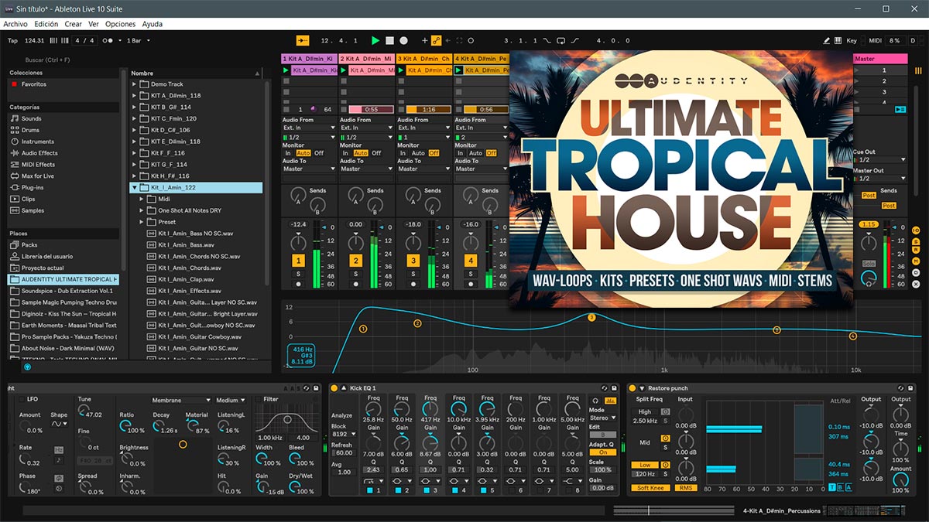Turn off the Kick EQ 1 device activator

(334, 388)
